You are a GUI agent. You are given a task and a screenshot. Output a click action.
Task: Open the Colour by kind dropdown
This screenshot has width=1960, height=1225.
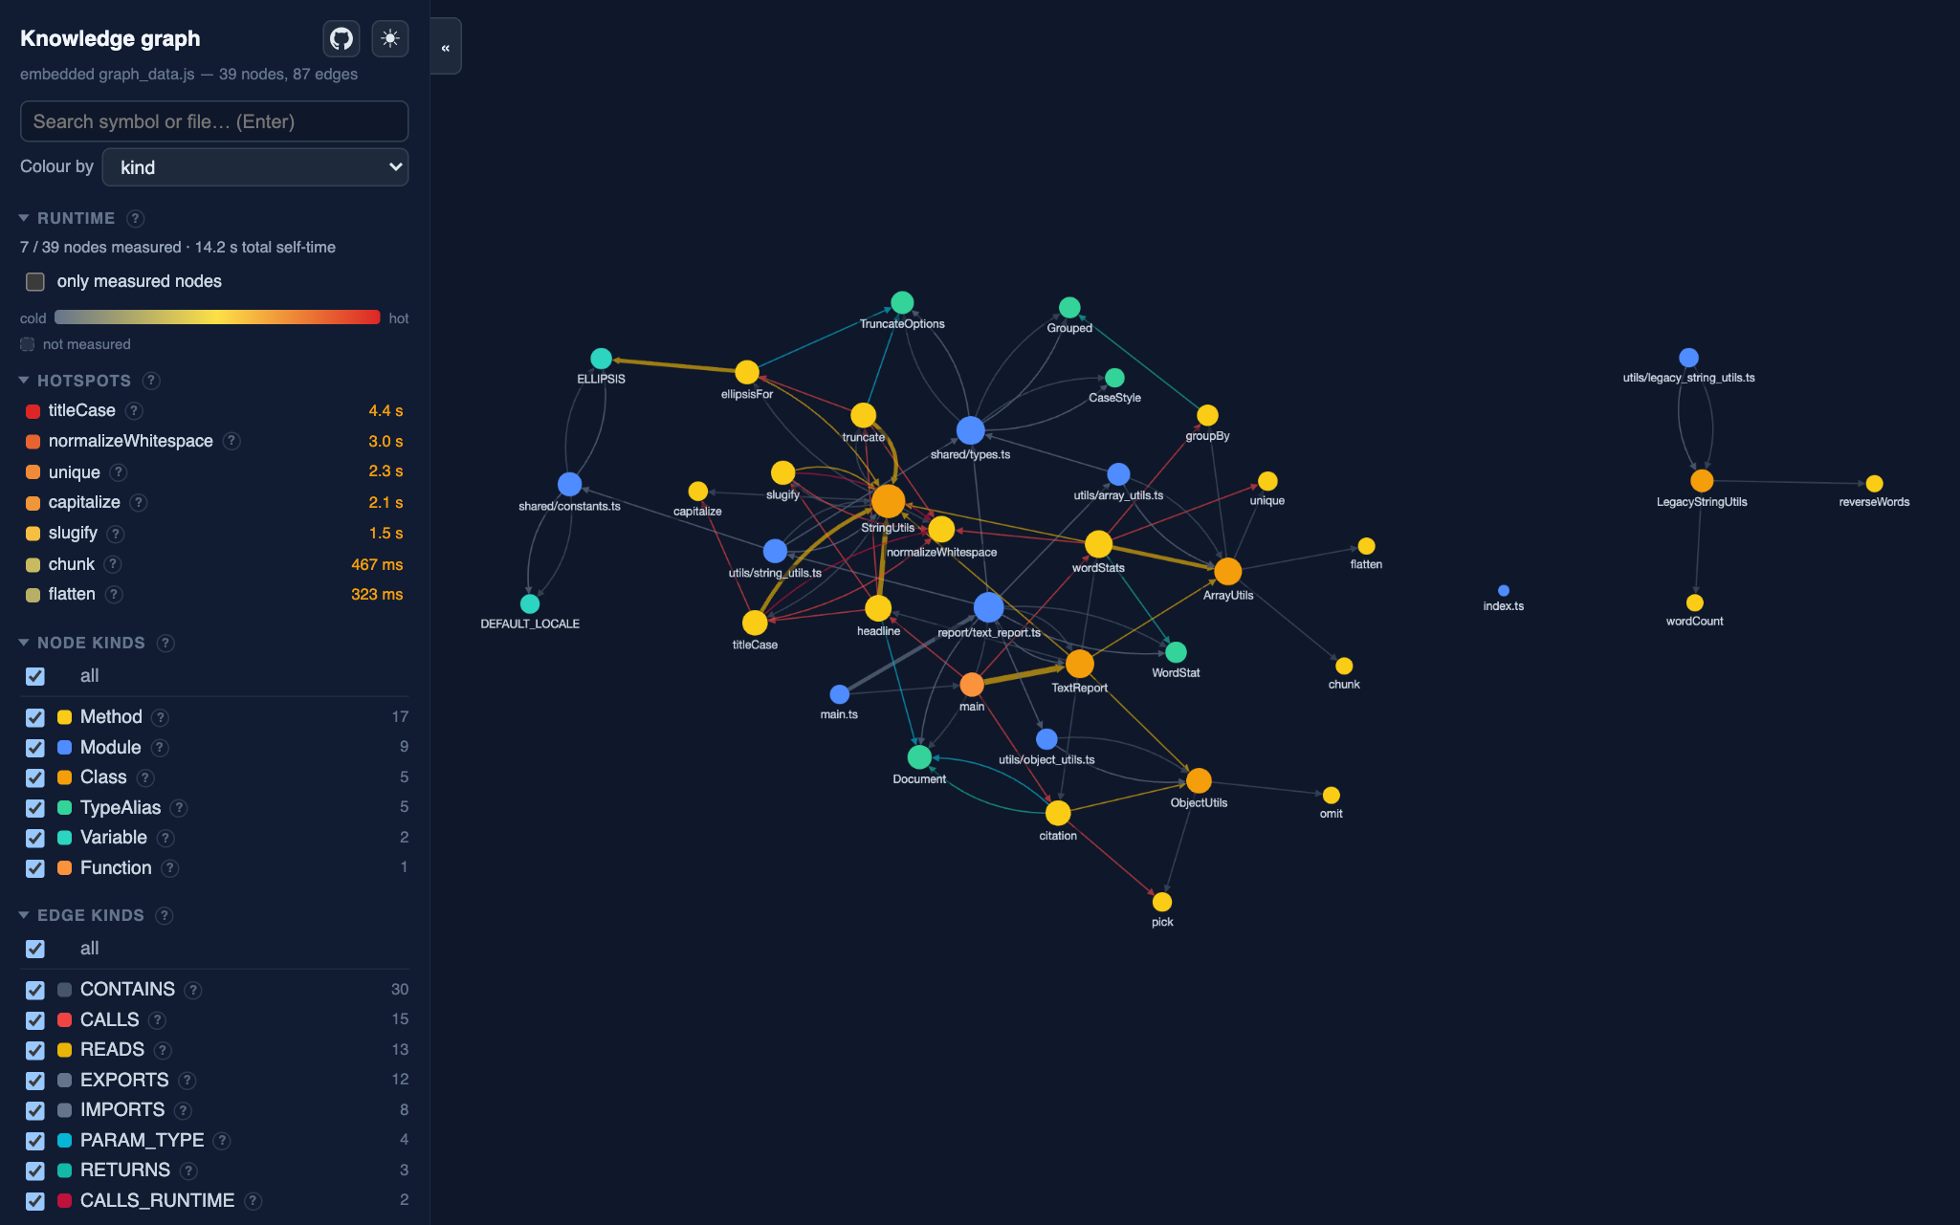(x=255, y=167)
